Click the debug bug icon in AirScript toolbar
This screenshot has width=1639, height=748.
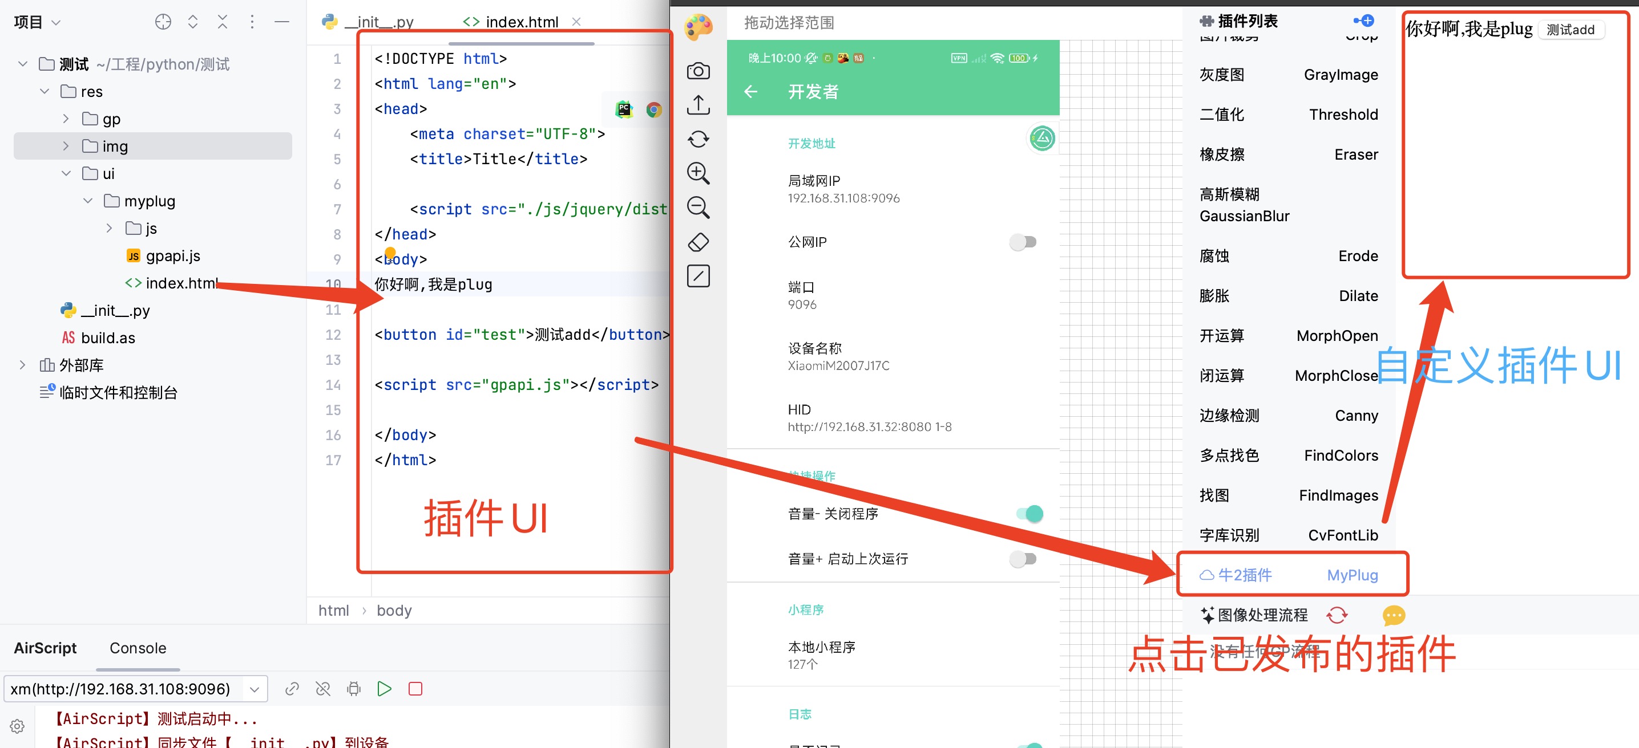click(x=354, y=689)
